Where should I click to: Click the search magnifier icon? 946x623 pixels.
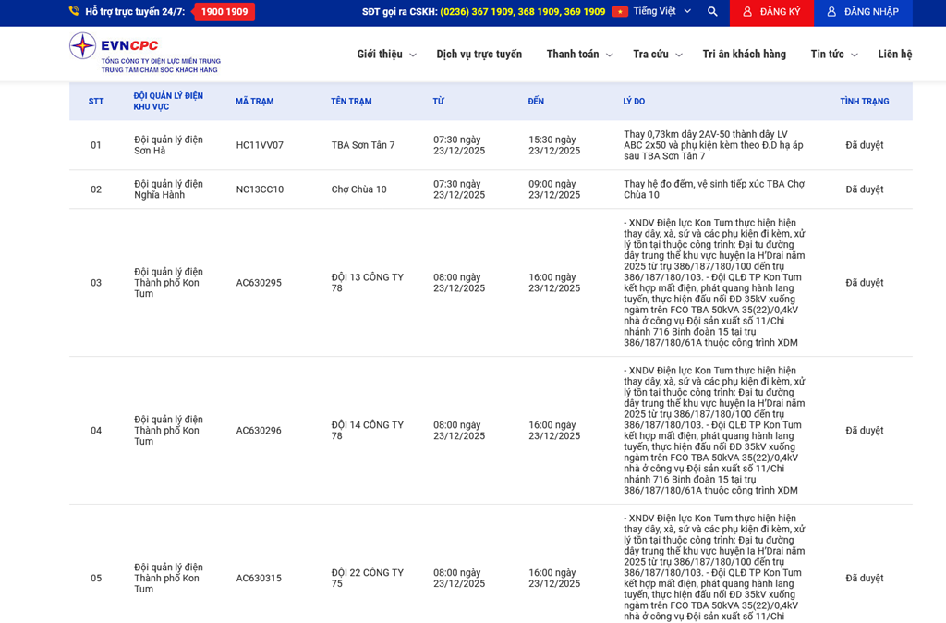[x=712, y=12]
